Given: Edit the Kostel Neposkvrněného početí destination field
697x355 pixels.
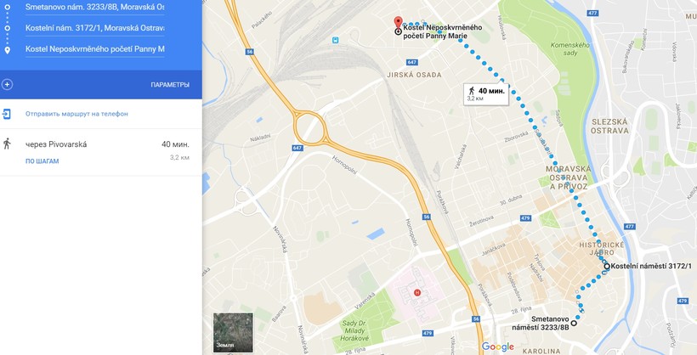Looking at the screenshot, I should (x=94, y=49).
